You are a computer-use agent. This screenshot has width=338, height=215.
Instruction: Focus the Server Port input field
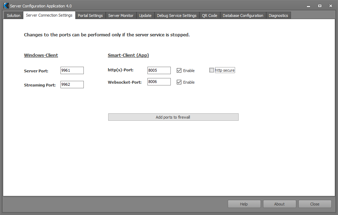72,70
